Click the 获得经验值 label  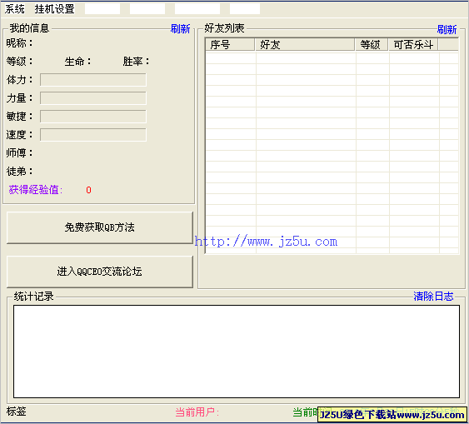(36, 190)
